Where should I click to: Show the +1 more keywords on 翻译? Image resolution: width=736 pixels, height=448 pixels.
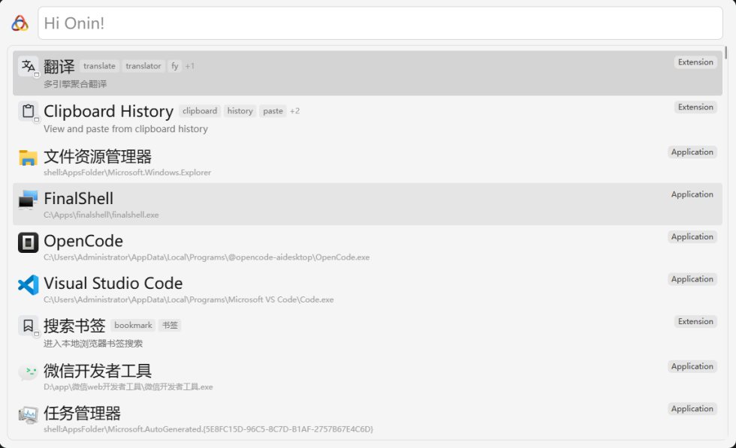[x=189, y=66]
